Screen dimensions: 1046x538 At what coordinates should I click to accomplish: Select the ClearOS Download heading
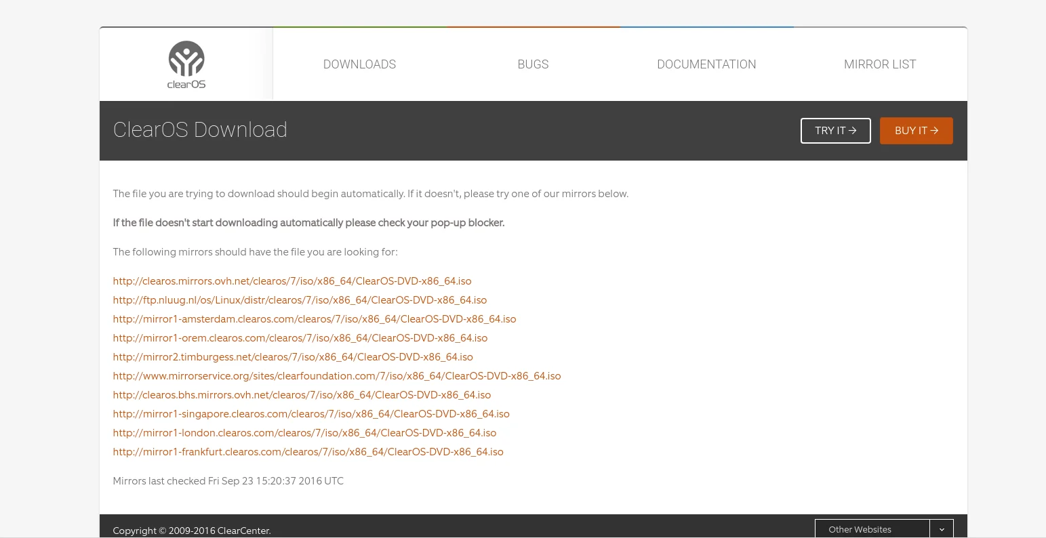coord(200,129)
